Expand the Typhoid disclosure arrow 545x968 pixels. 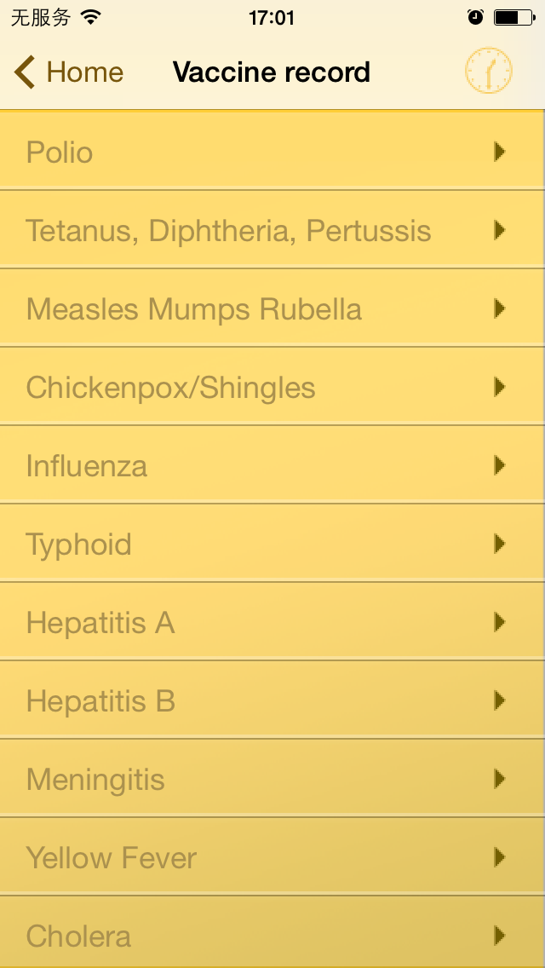pyautogui.click(x=499, y=544)
